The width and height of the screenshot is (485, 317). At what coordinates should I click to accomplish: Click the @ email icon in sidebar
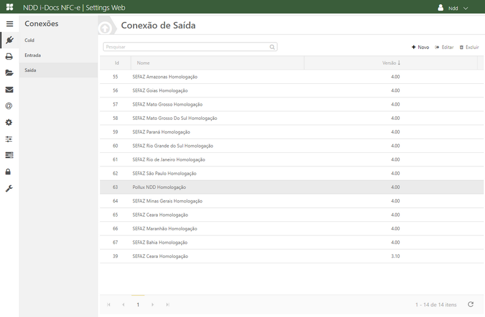click(x=9, y=106)
